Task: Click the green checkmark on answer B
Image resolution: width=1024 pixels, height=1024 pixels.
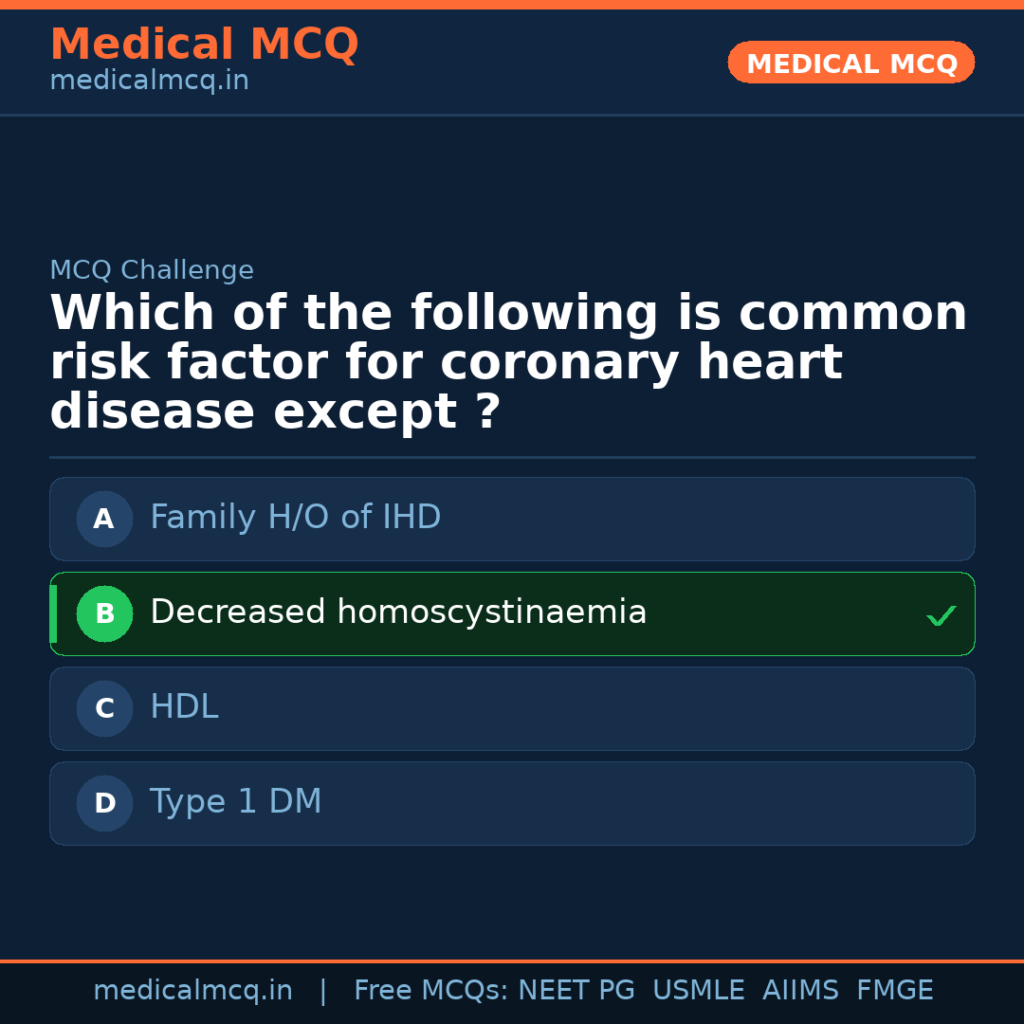Action: click(x=942, y=615)
